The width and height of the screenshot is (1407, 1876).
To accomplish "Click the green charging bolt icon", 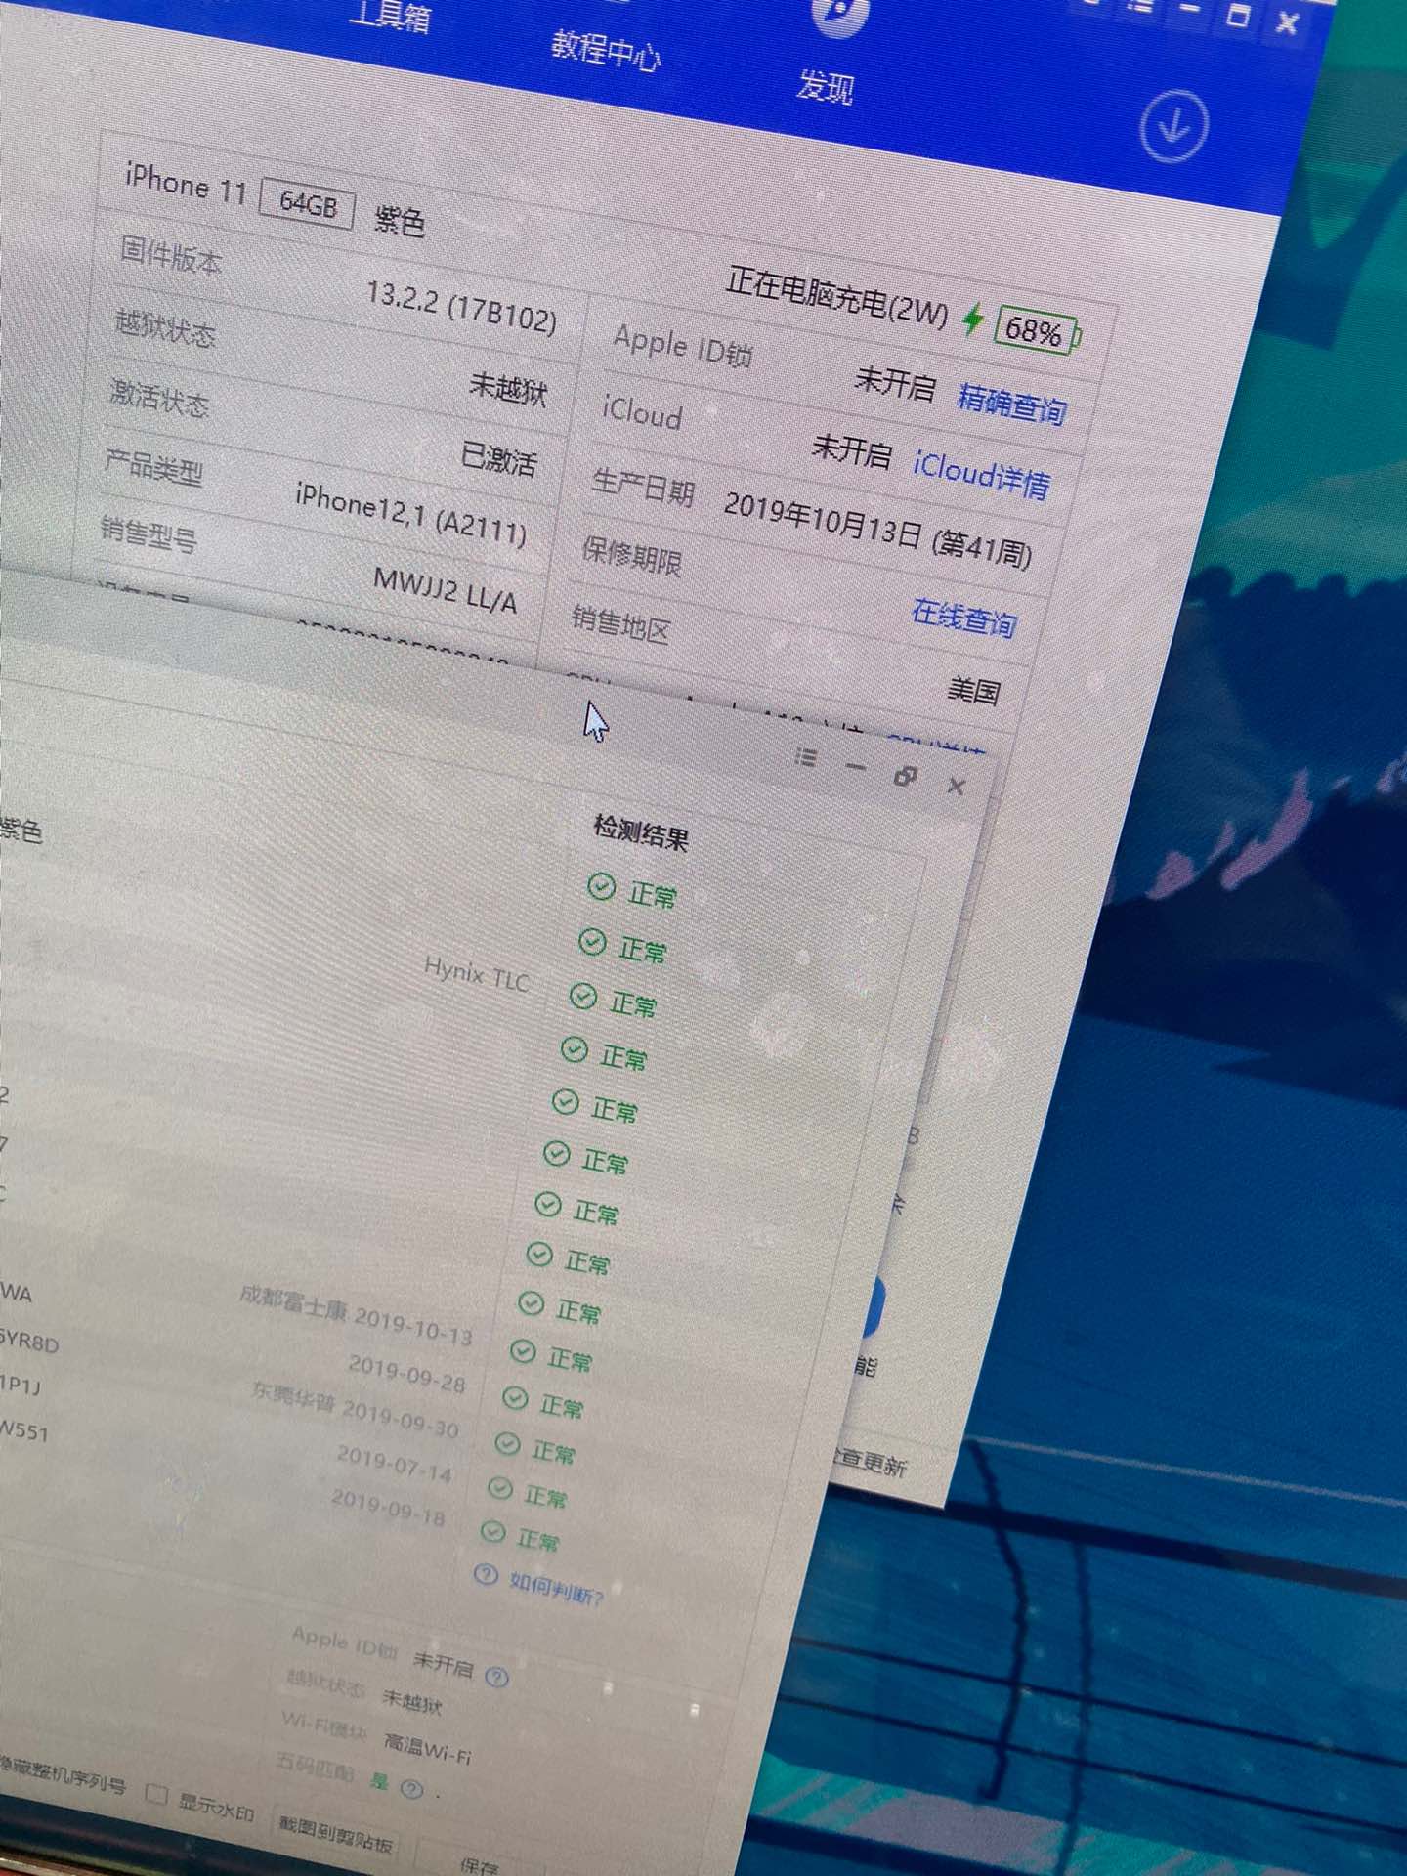I will pyautogui.click(x=973, y=319).
